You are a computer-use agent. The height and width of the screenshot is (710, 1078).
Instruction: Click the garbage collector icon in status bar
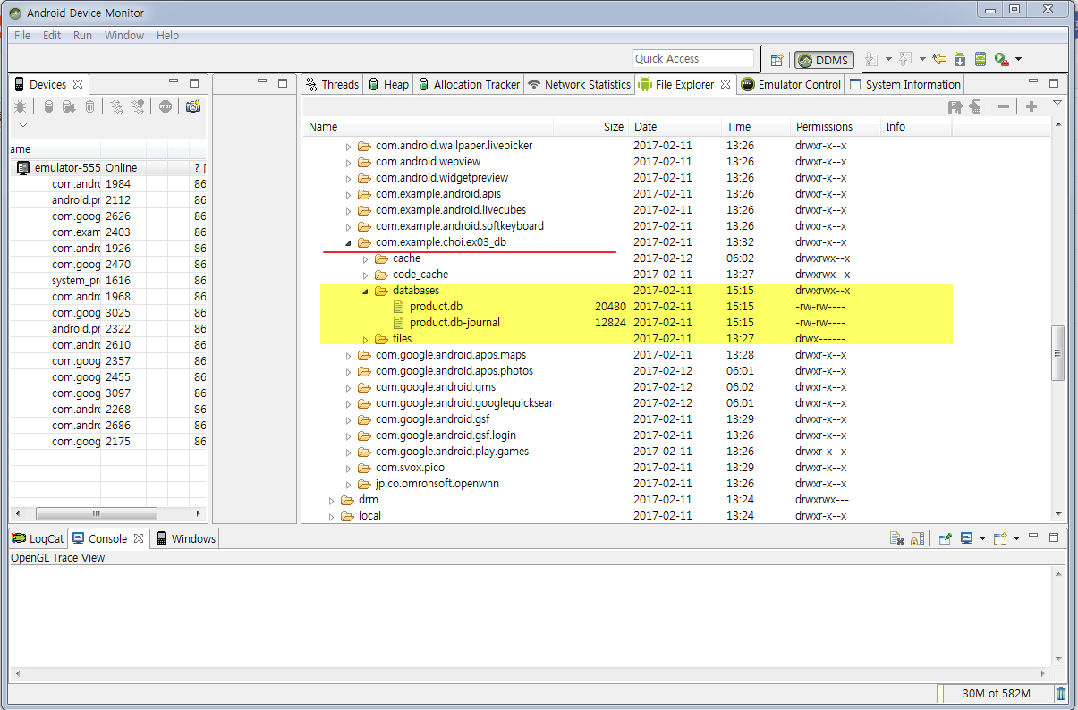point(1061,693)
